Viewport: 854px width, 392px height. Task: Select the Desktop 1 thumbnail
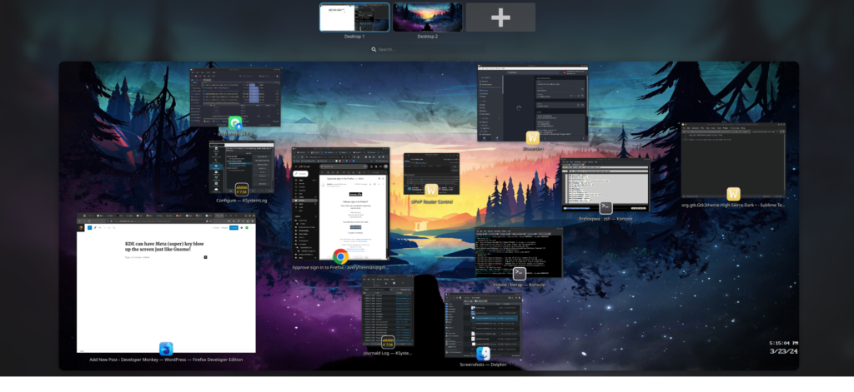(354, 17)
